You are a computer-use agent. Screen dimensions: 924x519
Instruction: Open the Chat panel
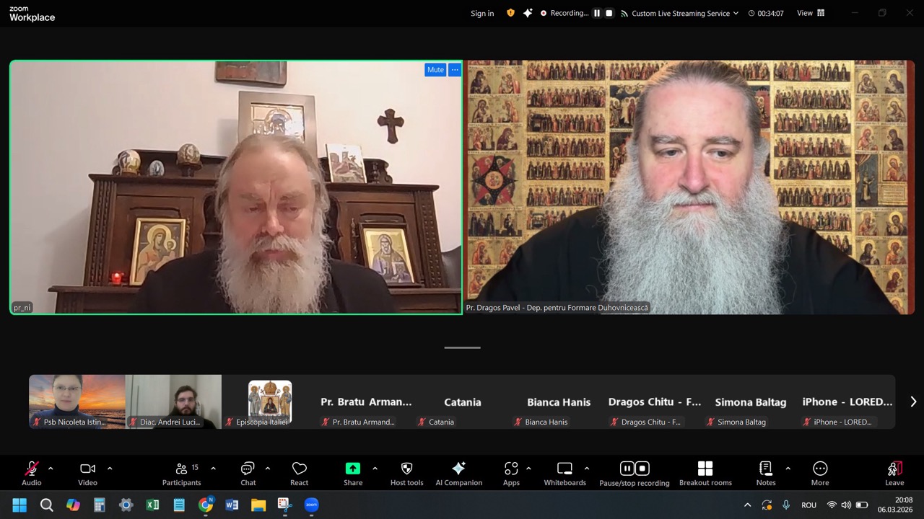tap(248, 472)
